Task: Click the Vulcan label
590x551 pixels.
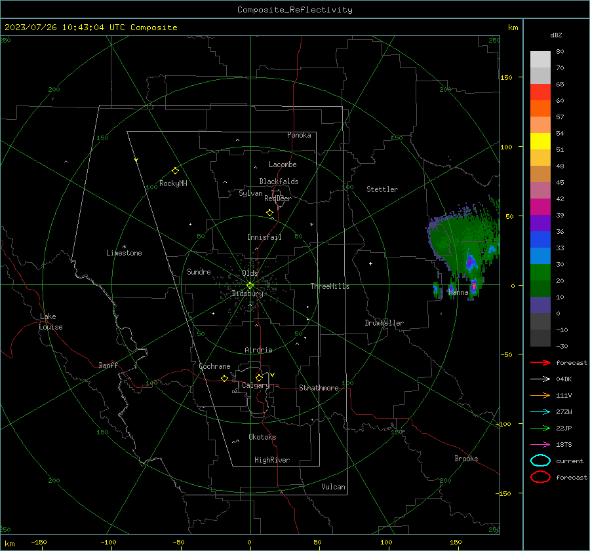Action: (334, 487)
